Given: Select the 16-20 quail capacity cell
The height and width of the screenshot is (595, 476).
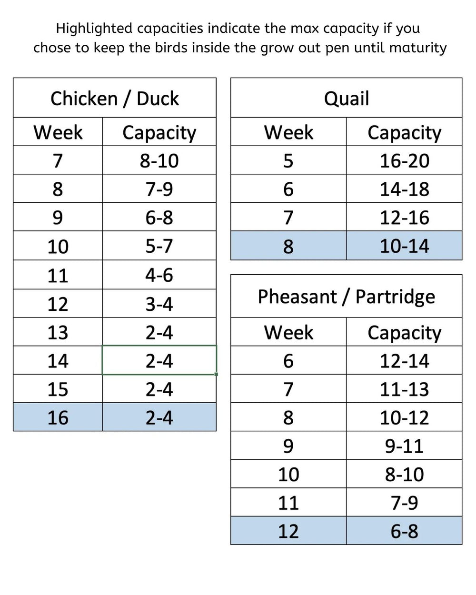Looking at the screenshot, I should (x=404, y=160).
